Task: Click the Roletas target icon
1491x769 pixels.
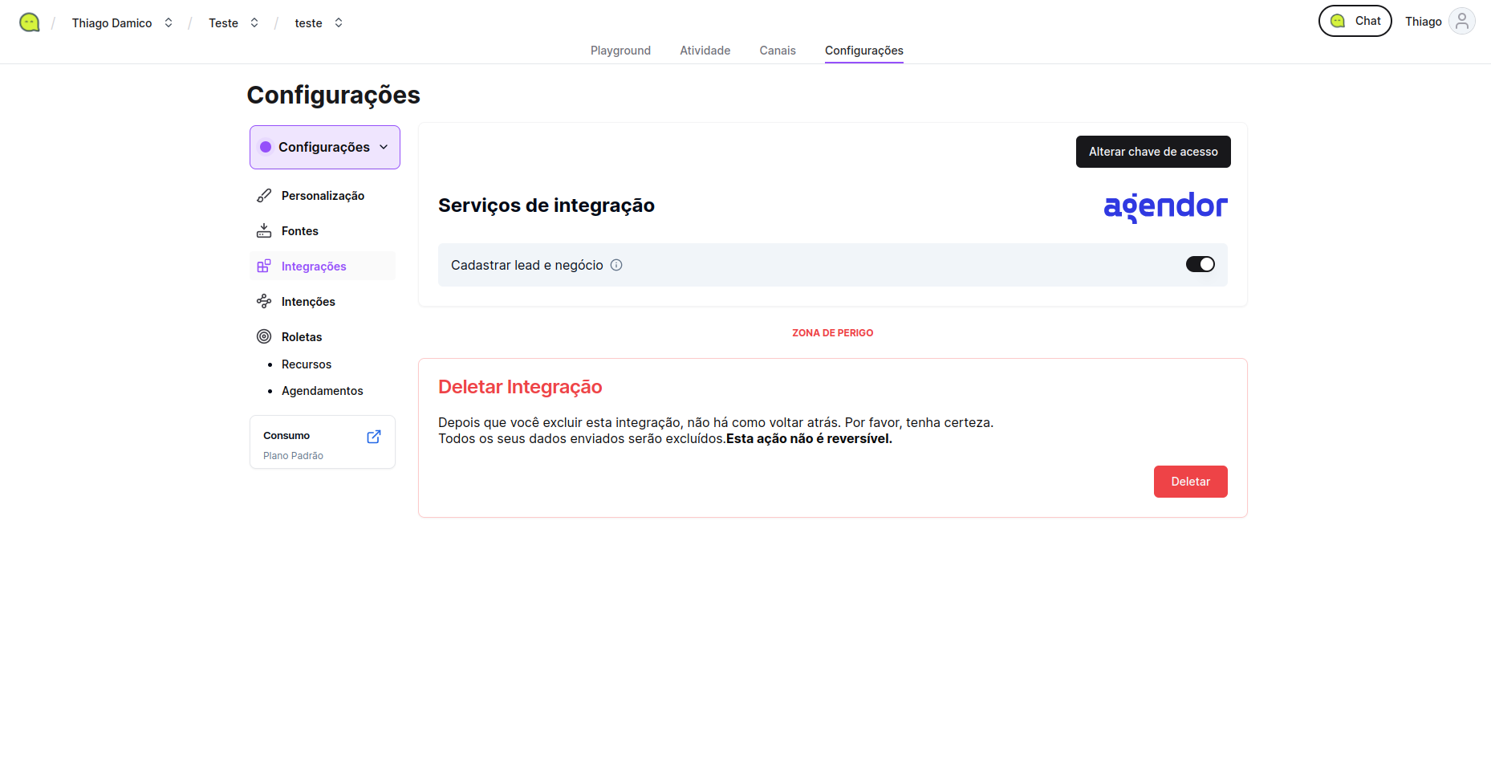Action: (x=264, y=337)
